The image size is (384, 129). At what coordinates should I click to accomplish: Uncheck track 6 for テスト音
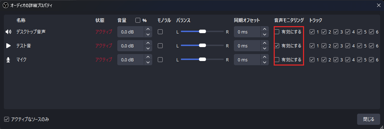pos(371,46)
